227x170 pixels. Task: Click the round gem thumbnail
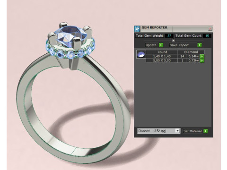pyautogui.click(x=141, y=54)
